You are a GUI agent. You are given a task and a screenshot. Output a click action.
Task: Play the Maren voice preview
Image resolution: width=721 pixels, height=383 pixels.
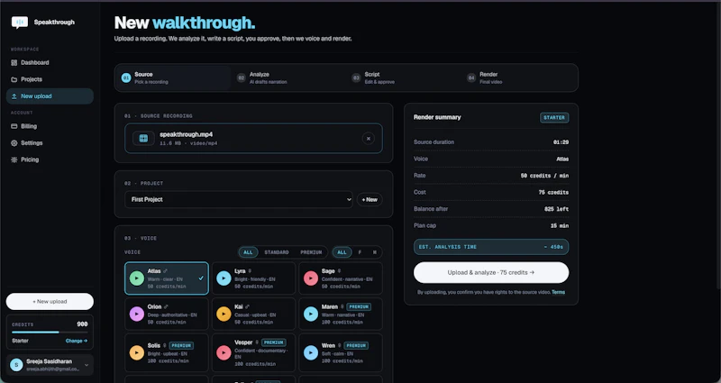(x=311, y=314)
